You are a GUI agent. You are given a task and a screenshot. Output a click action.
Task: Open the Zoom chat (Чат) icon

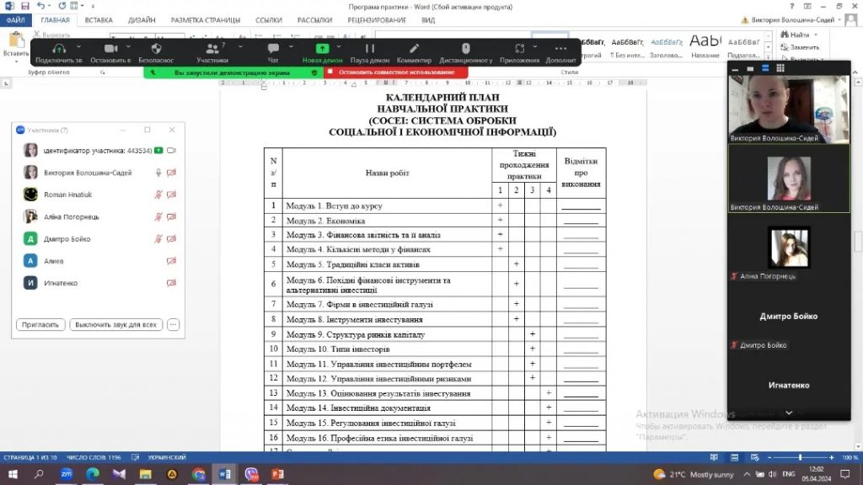tap(273, 49)
